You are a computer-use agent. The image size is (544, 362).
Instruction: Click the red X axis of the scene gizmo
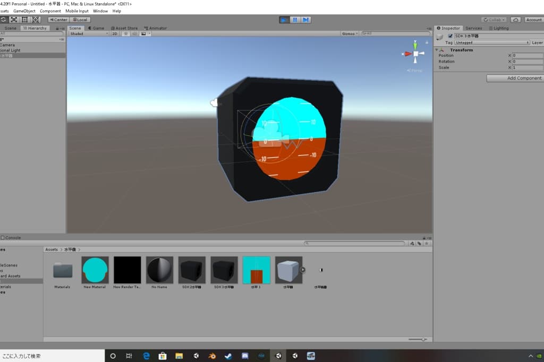click(407, 54)
